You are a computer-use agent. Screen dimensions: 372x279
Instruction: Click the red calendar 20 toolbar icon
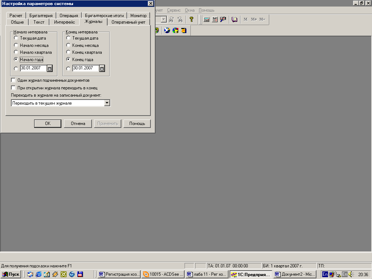(184, 31)
